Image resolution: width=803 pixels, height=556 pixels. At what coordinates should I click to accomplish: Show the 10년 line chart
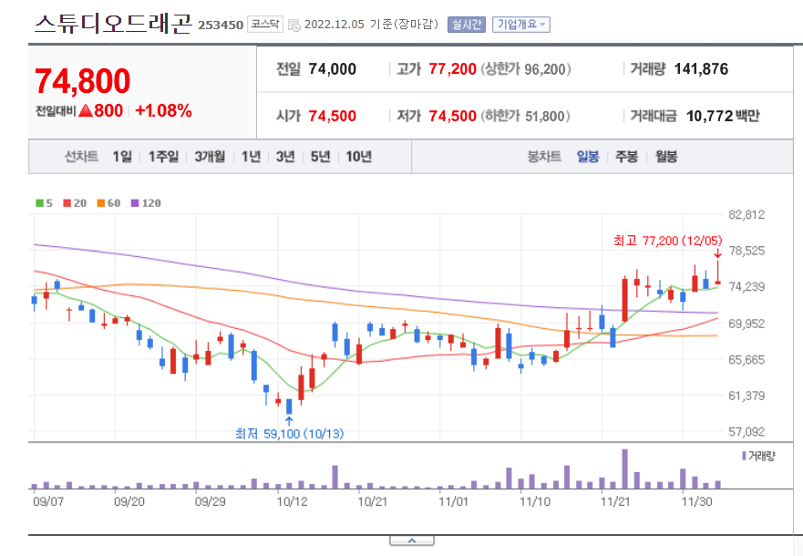(358, 157)
